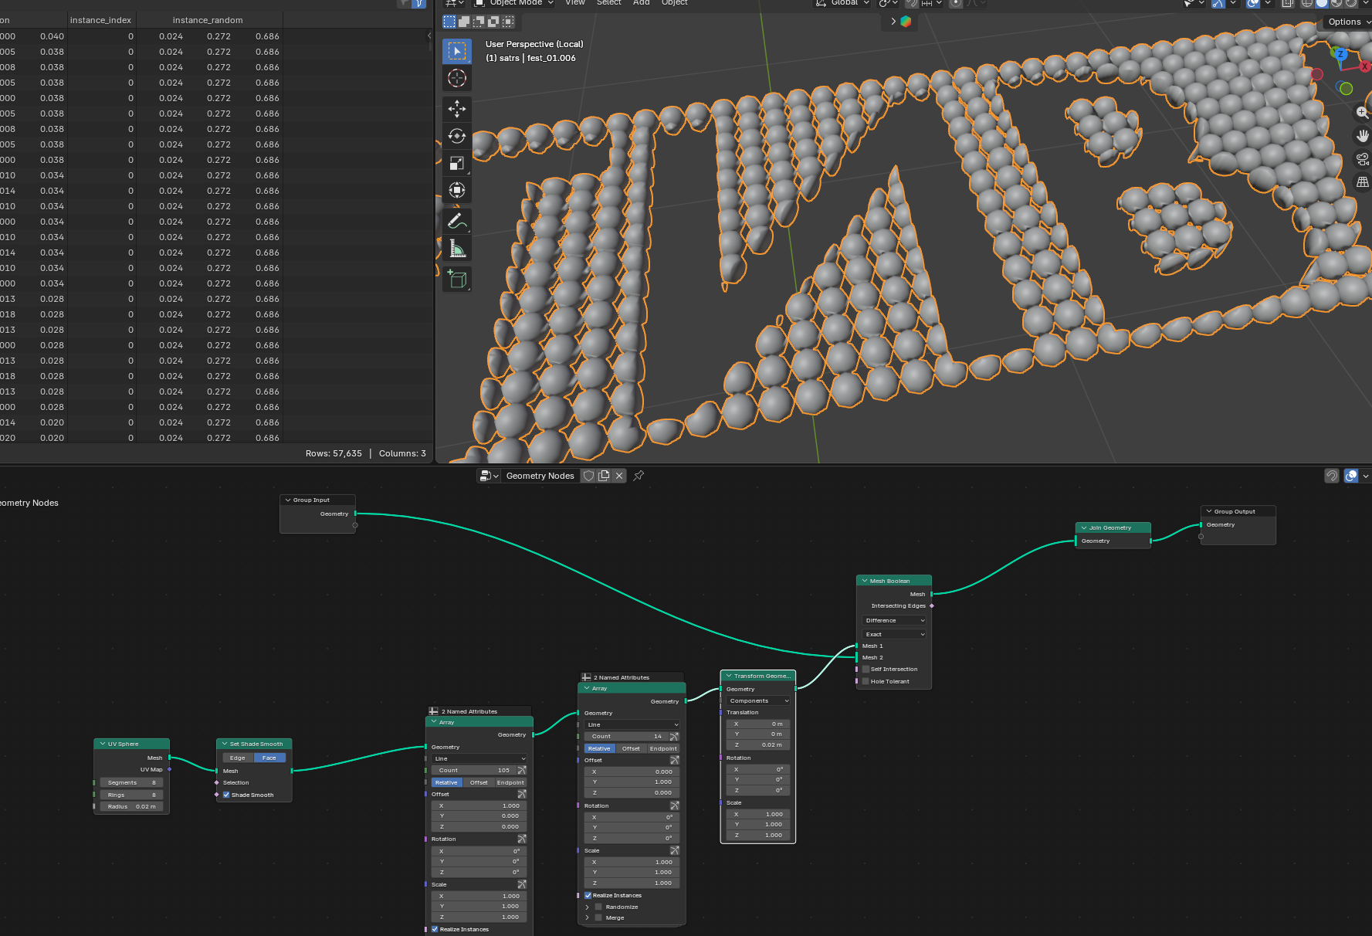The image size is (1372, 936).
Task: Select the Measure tool
Action: 456,249
